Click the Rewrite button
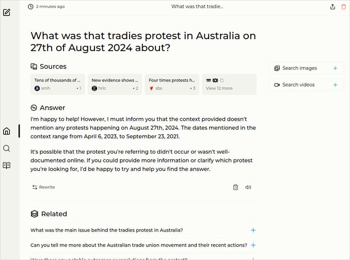The width and height of the screenshot is (350, 260). tap(43, 187)
